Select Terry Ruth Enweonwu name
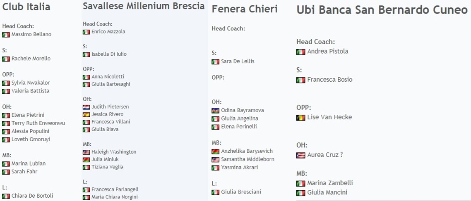 (38, 123)
